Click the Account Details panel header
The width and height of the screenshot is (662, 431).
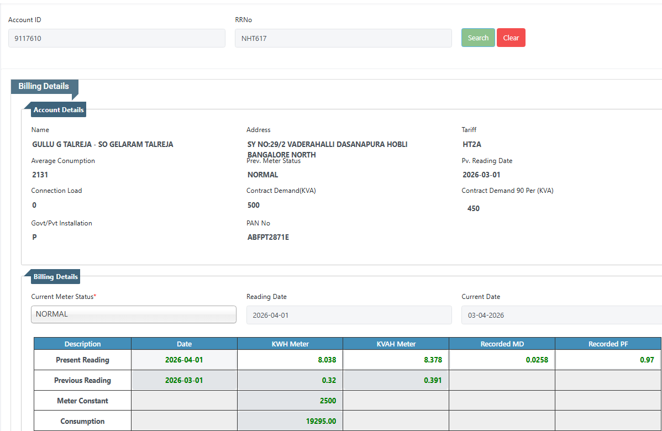point(59,110)
